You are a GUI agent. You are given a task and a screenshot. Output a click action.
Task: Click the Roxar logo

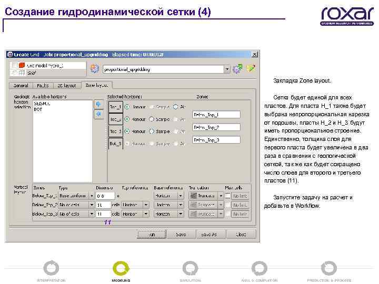pyautogui.click(x=347, y=16)
